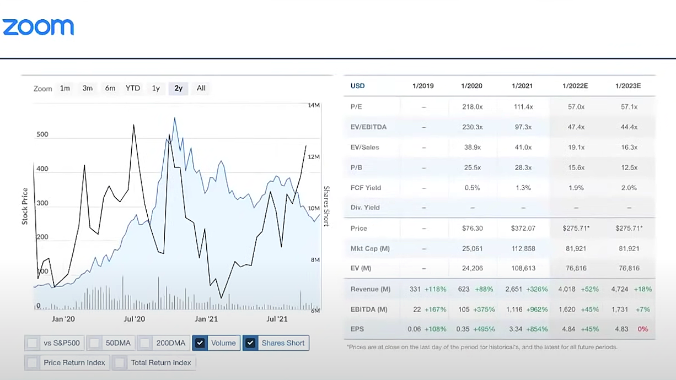Click the EV/EBITDA row label
Image resolution: width=676 pixels, height=380 pixels.
368,127
